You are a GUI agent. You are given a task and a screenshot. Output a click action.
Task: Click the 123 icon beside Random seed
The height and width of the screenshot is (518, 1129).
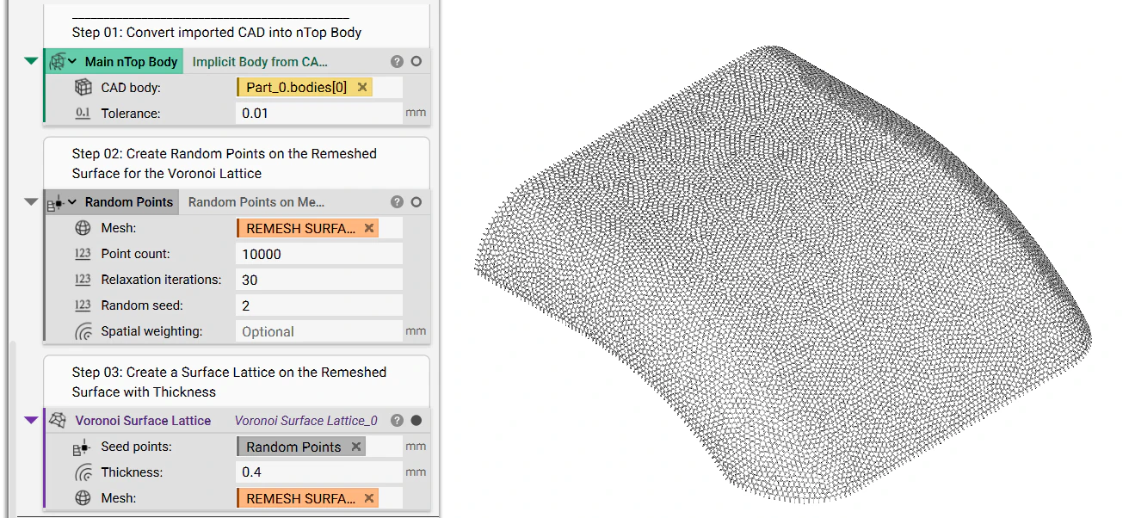click(82, 305)
